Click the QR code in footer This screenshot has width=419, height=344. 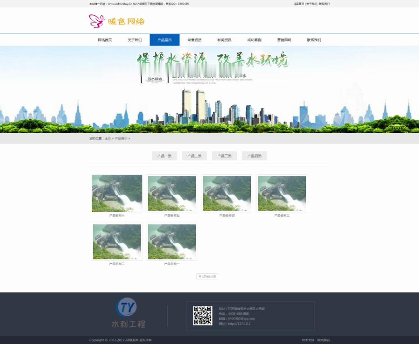(x=203, y=316)
